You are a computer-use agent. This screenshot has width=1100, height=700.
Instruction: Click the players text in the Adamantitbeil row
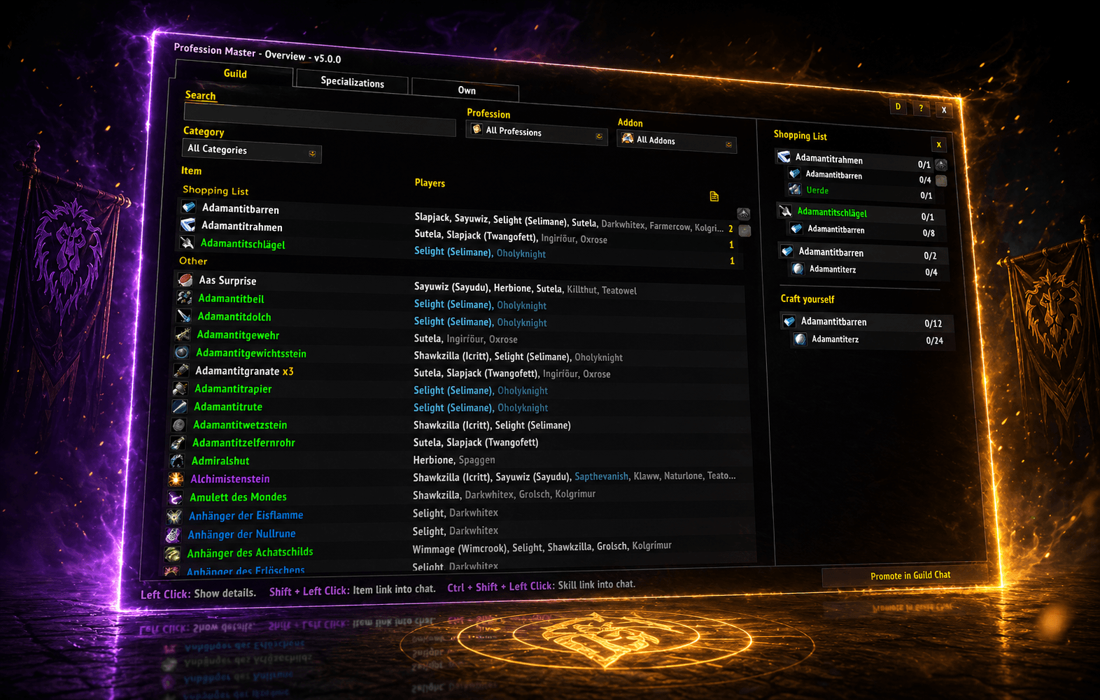click(x=480, y=305)
